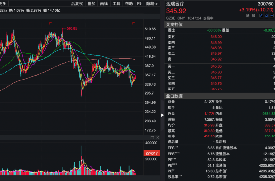Image resolution: width=275 pixels, height=181 pixels.
Task: Click the 总量 2.12万 value
Action: [x=209, y=102]
